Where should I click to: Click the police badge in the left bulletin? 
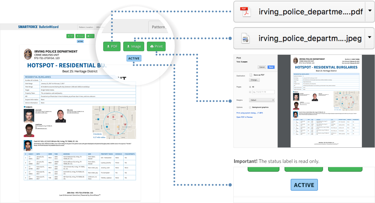(x=28, y=54)
